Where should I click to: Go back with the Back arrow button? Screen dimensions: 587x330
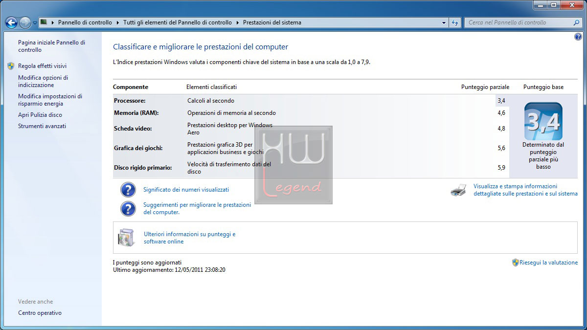pyautogui.click(x=11, y=22)
